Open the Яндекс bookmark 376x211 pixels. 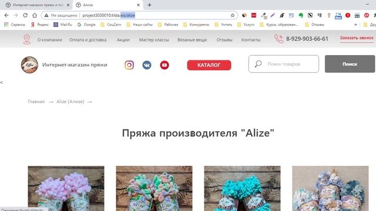[x=40, y=25]
